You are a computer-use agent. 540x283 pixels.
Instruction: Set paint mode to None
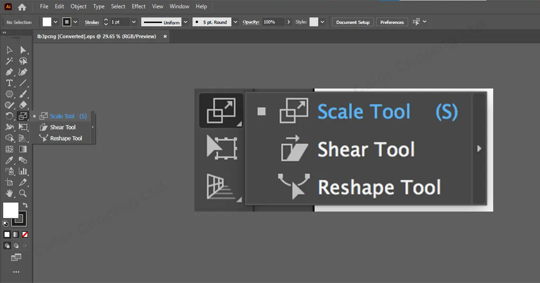pos(25,234)
